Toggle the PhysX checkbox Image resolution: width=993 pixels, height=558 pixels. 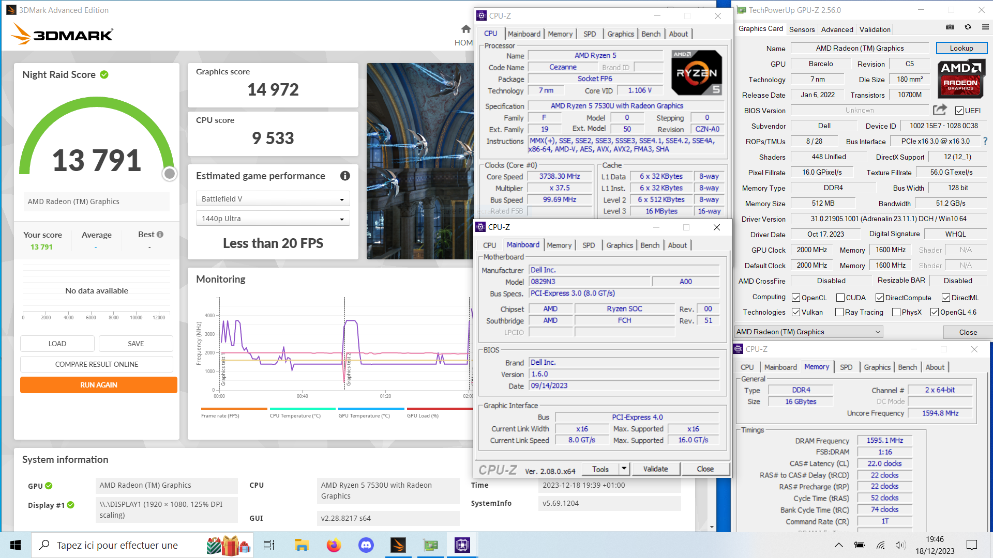(896, 312)
